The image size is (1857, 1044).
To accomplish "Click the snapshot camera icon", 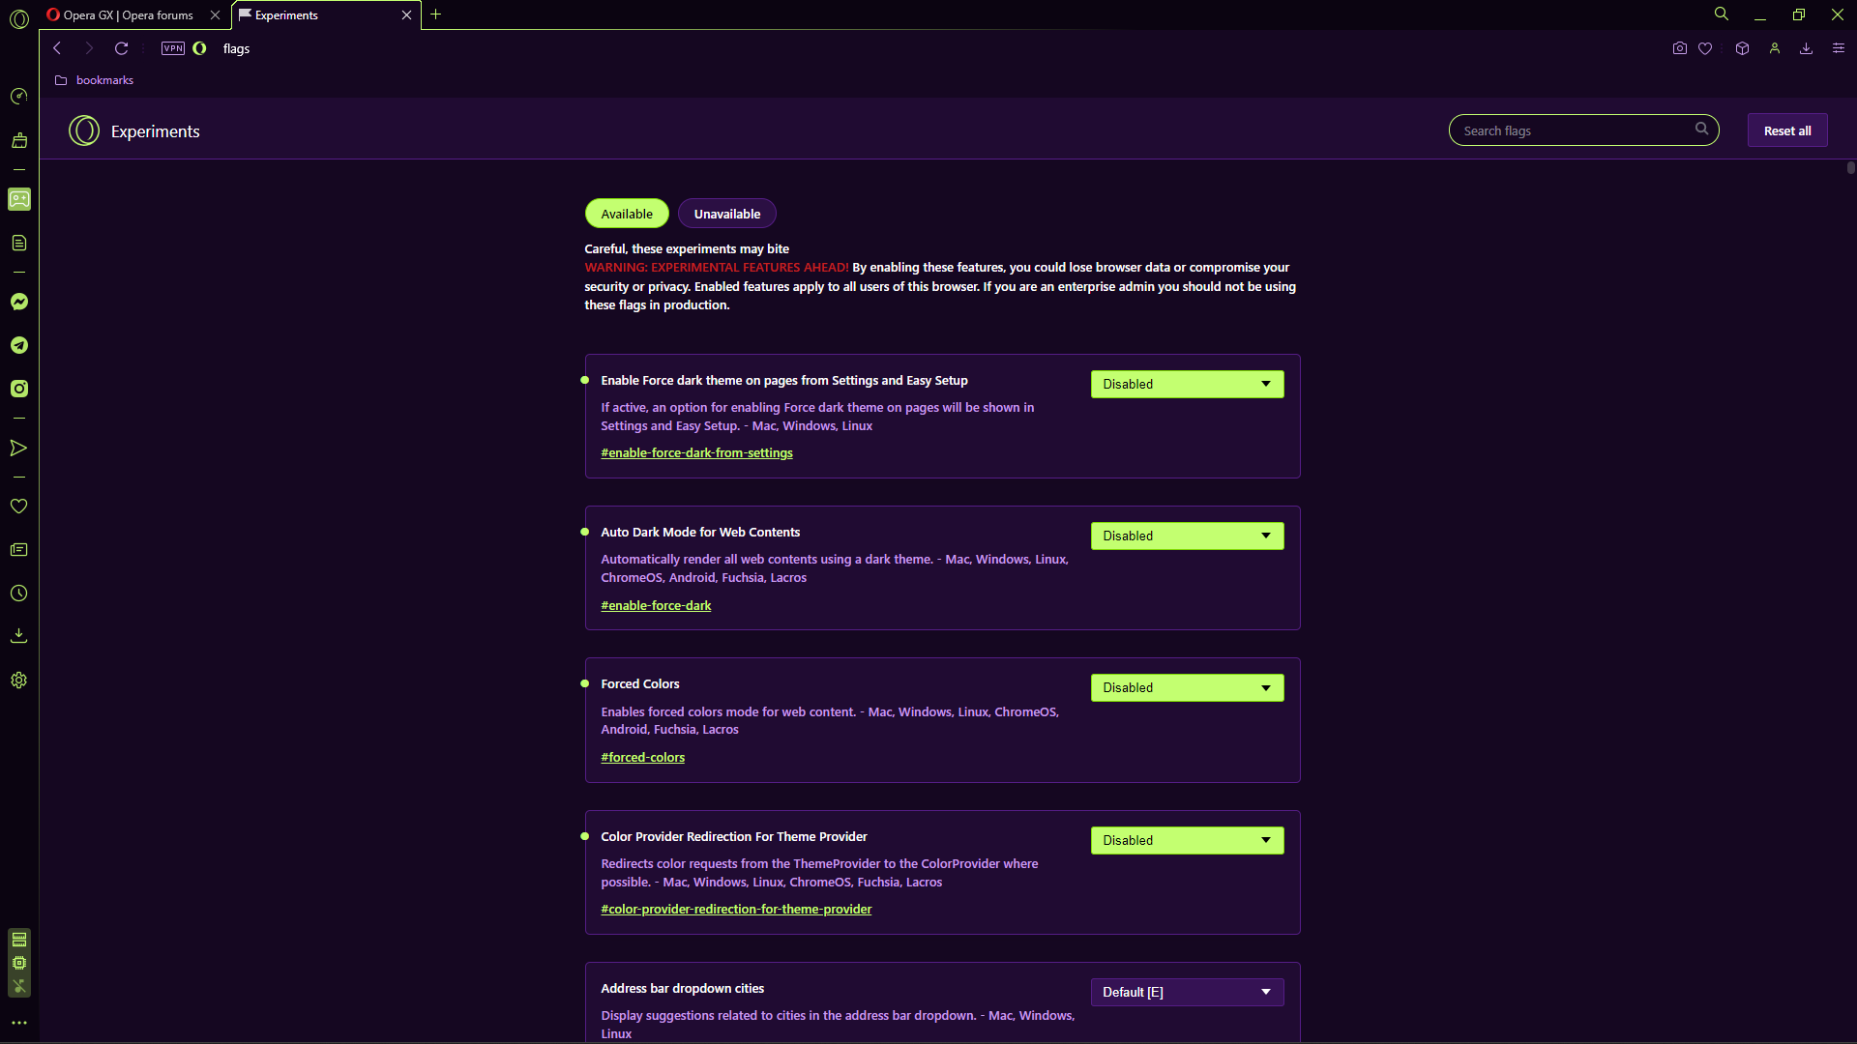I will click(1679, 48).
